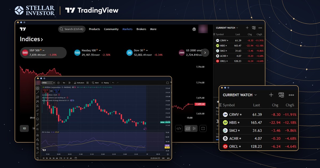Screen dimensions: 320x168
Task: Open Markets menu
Action: [127, 29]
